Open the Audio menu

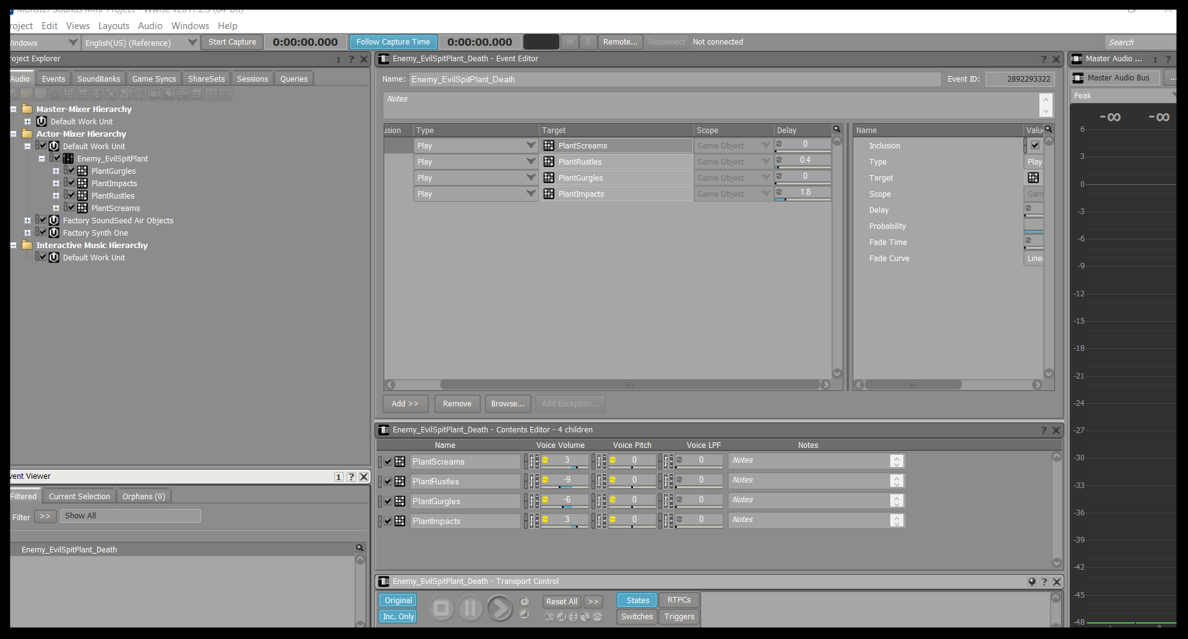click(150, 26)
